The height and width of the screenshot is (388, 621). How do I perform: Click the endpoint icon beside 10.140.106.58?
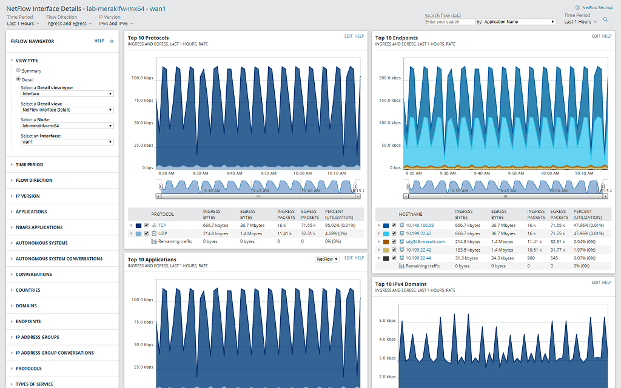401,226
